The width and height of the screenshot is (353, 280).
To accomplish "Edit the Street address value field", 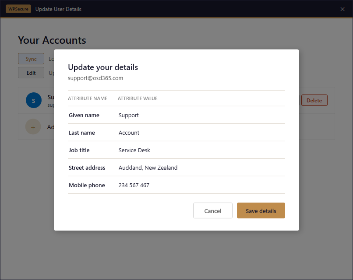I will (x=148, y=168).
